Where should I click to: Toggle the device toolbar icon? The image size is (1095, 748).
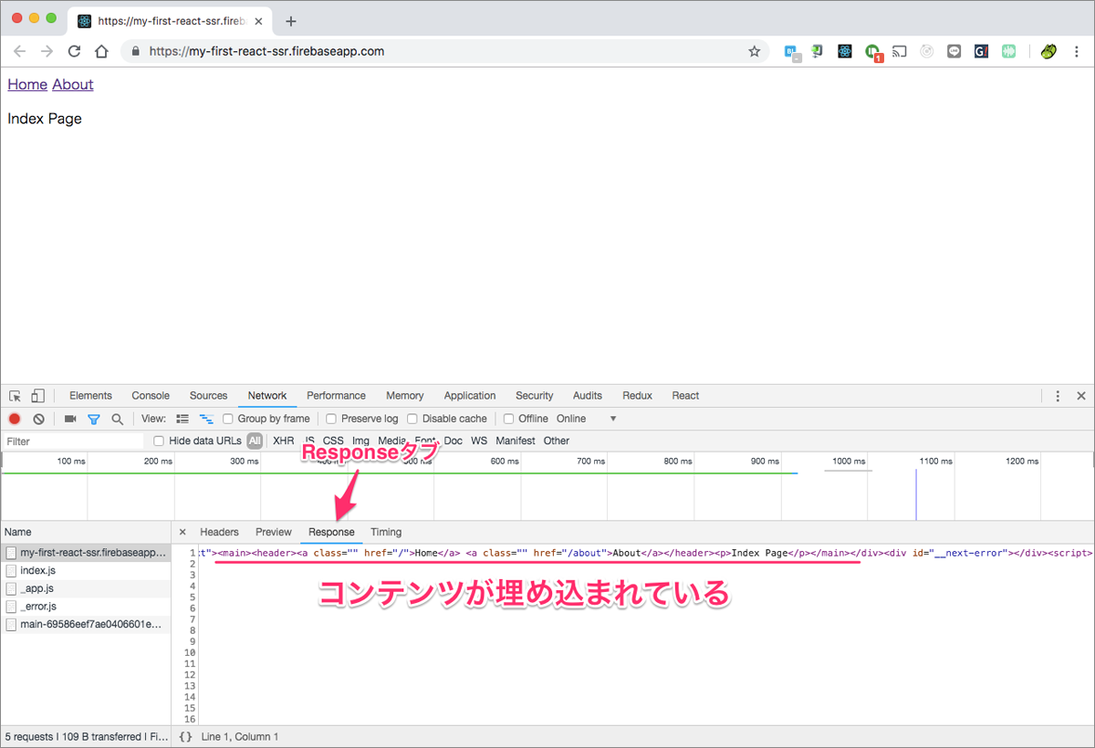[37, 396]
